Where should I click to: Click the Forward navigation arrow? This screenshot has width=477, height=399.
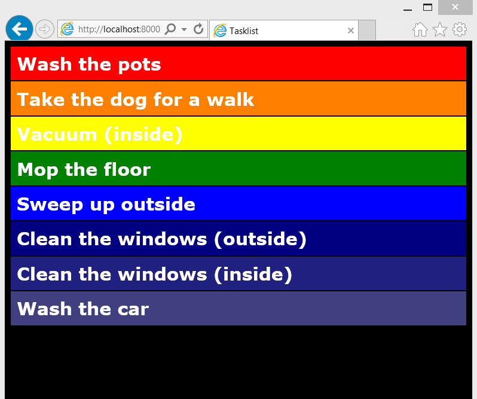(45, 29)
